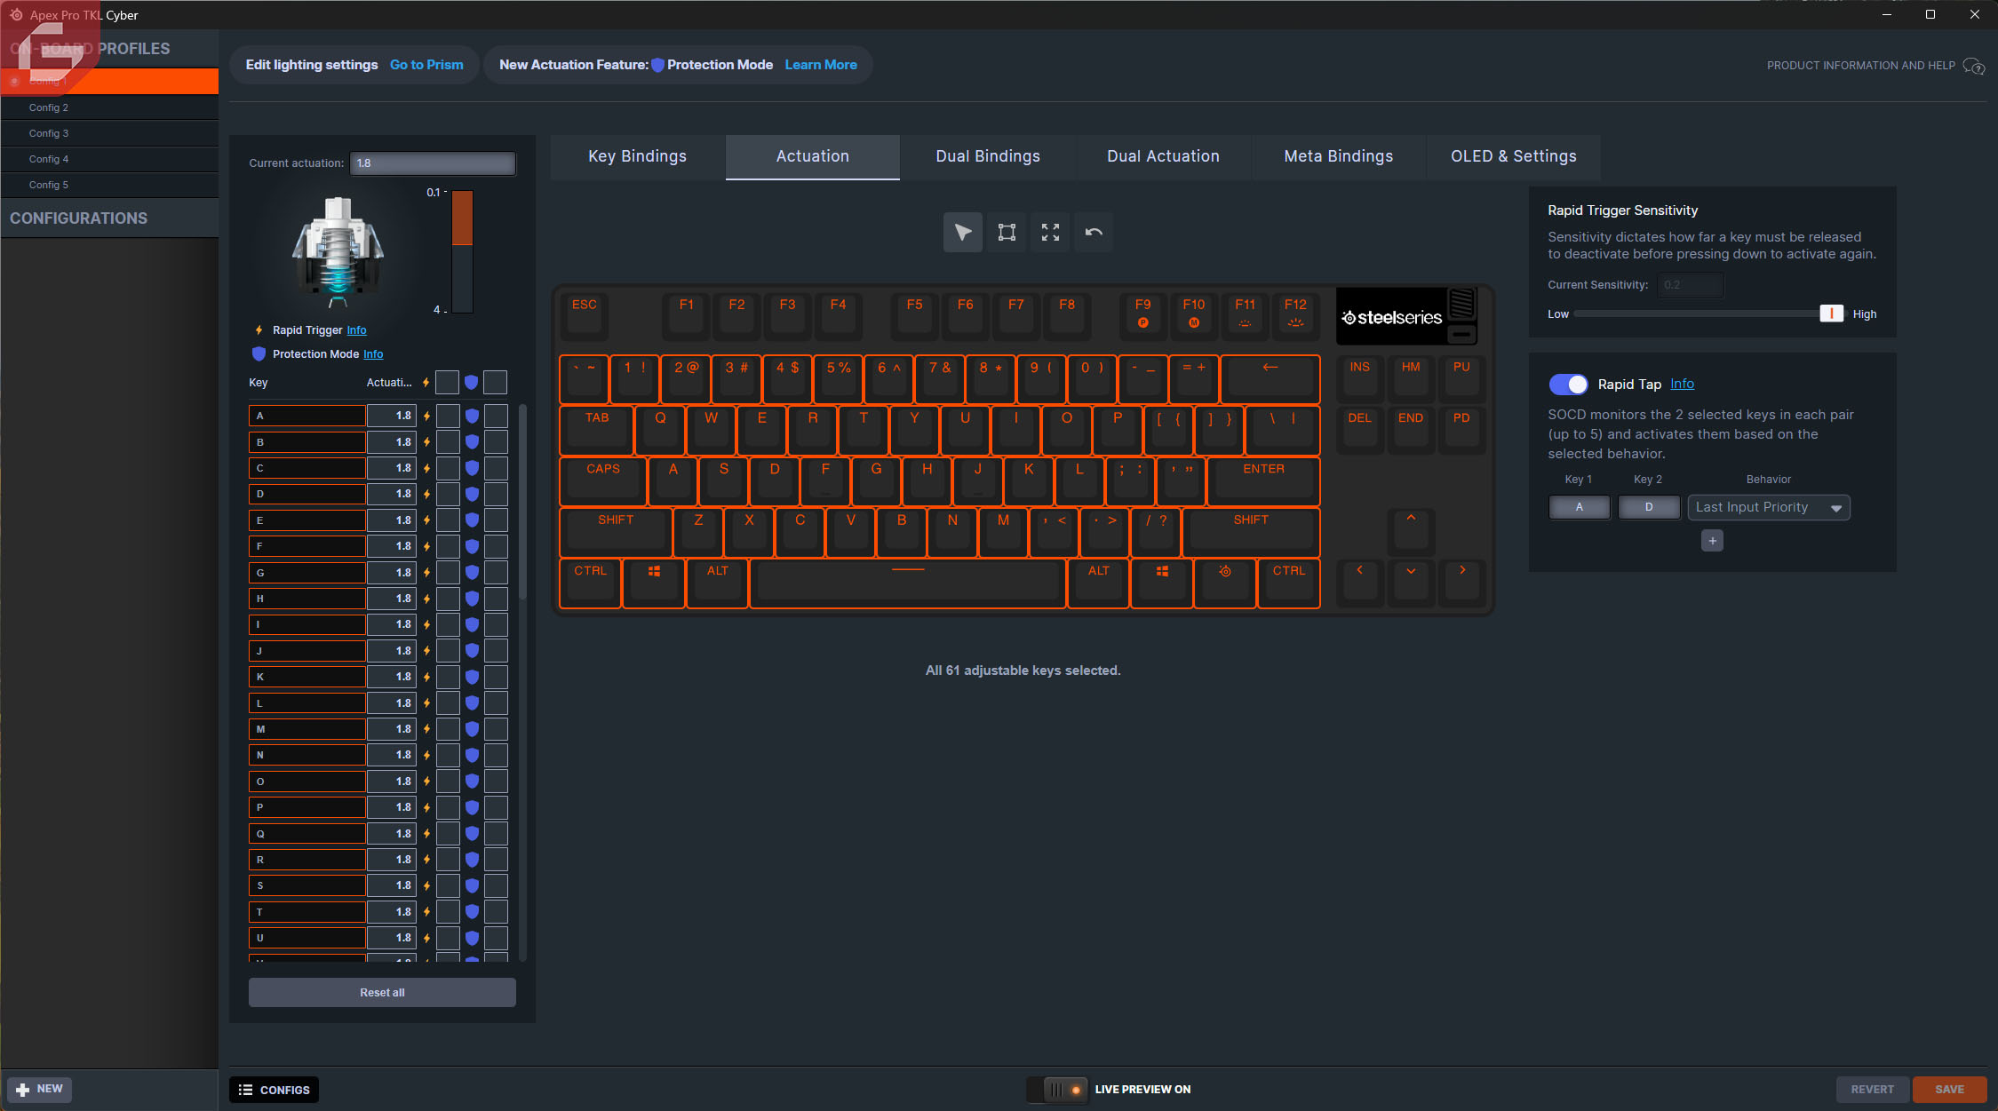Click the Current Sensitivity input field

point(1690,285)
